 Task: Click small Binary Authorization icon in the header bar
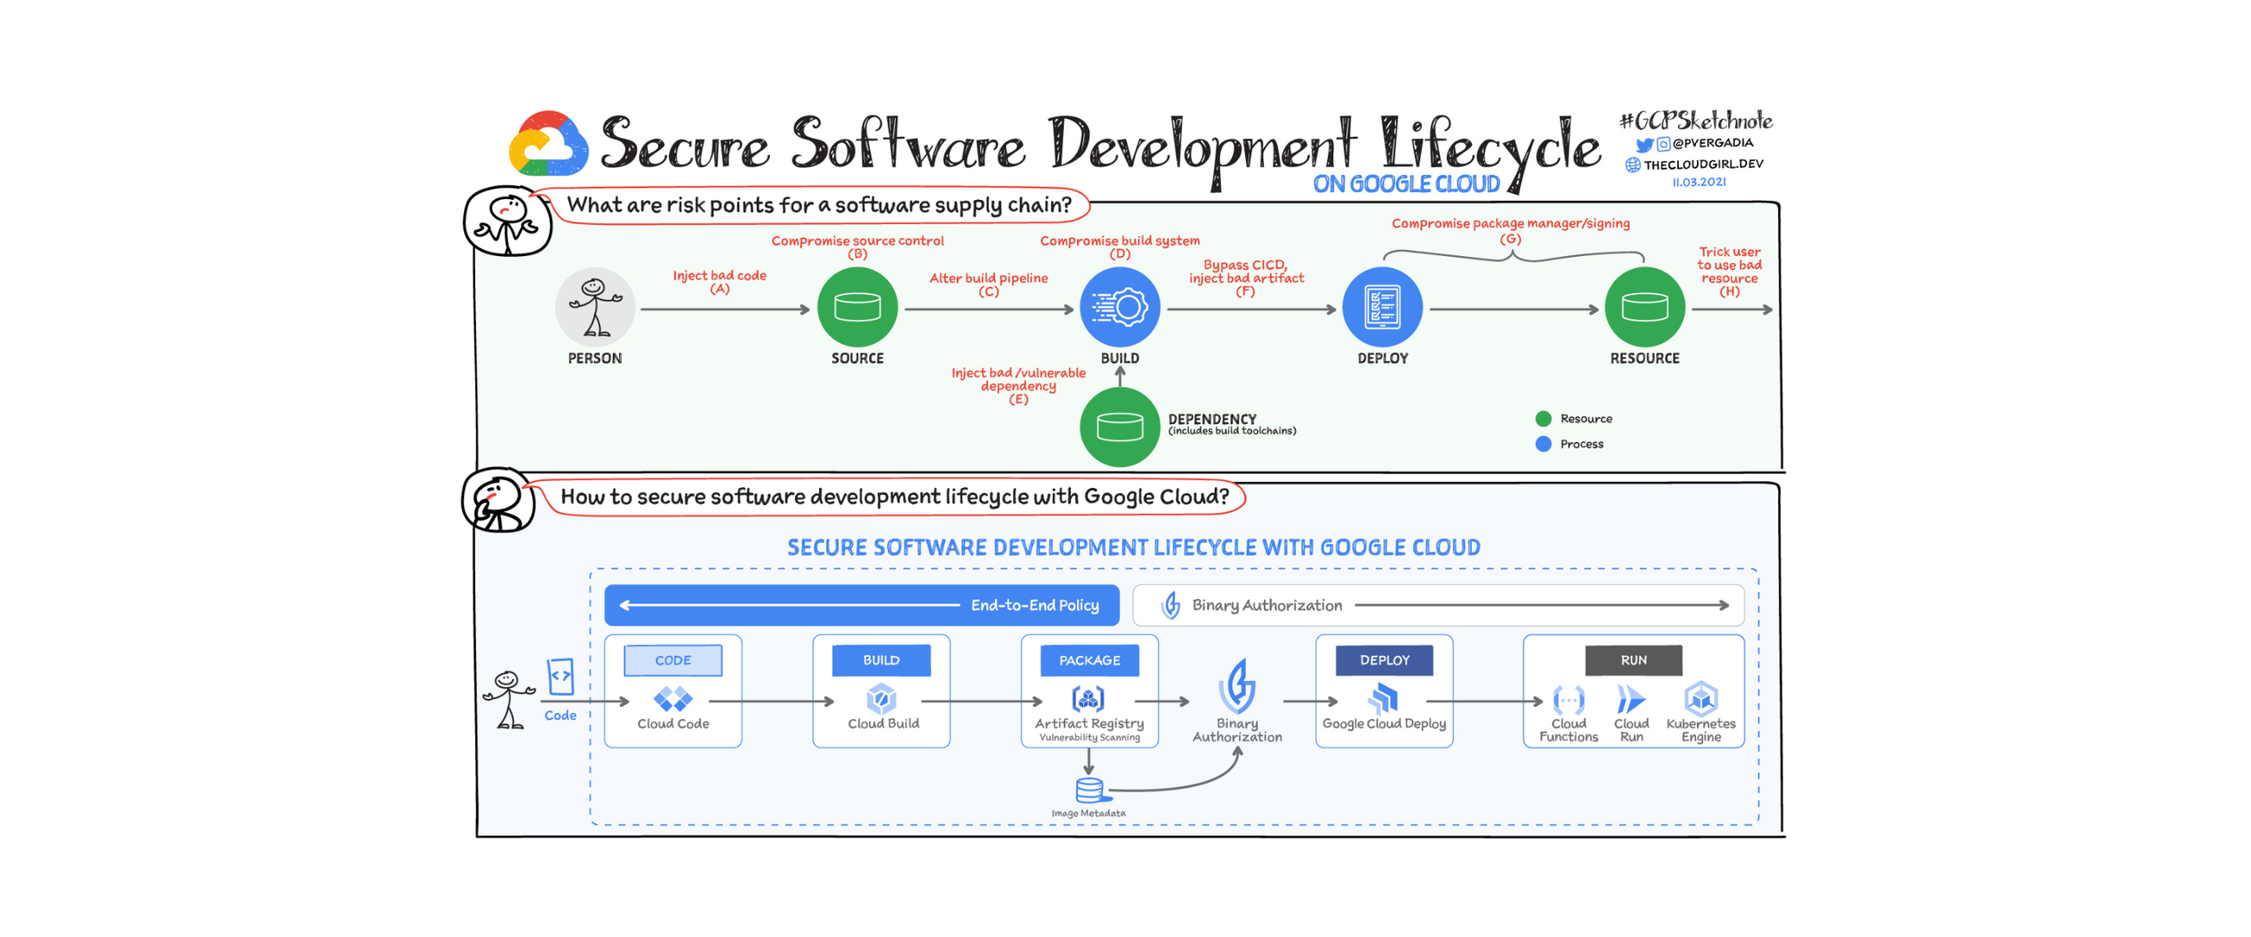[x=1170, y=605]
